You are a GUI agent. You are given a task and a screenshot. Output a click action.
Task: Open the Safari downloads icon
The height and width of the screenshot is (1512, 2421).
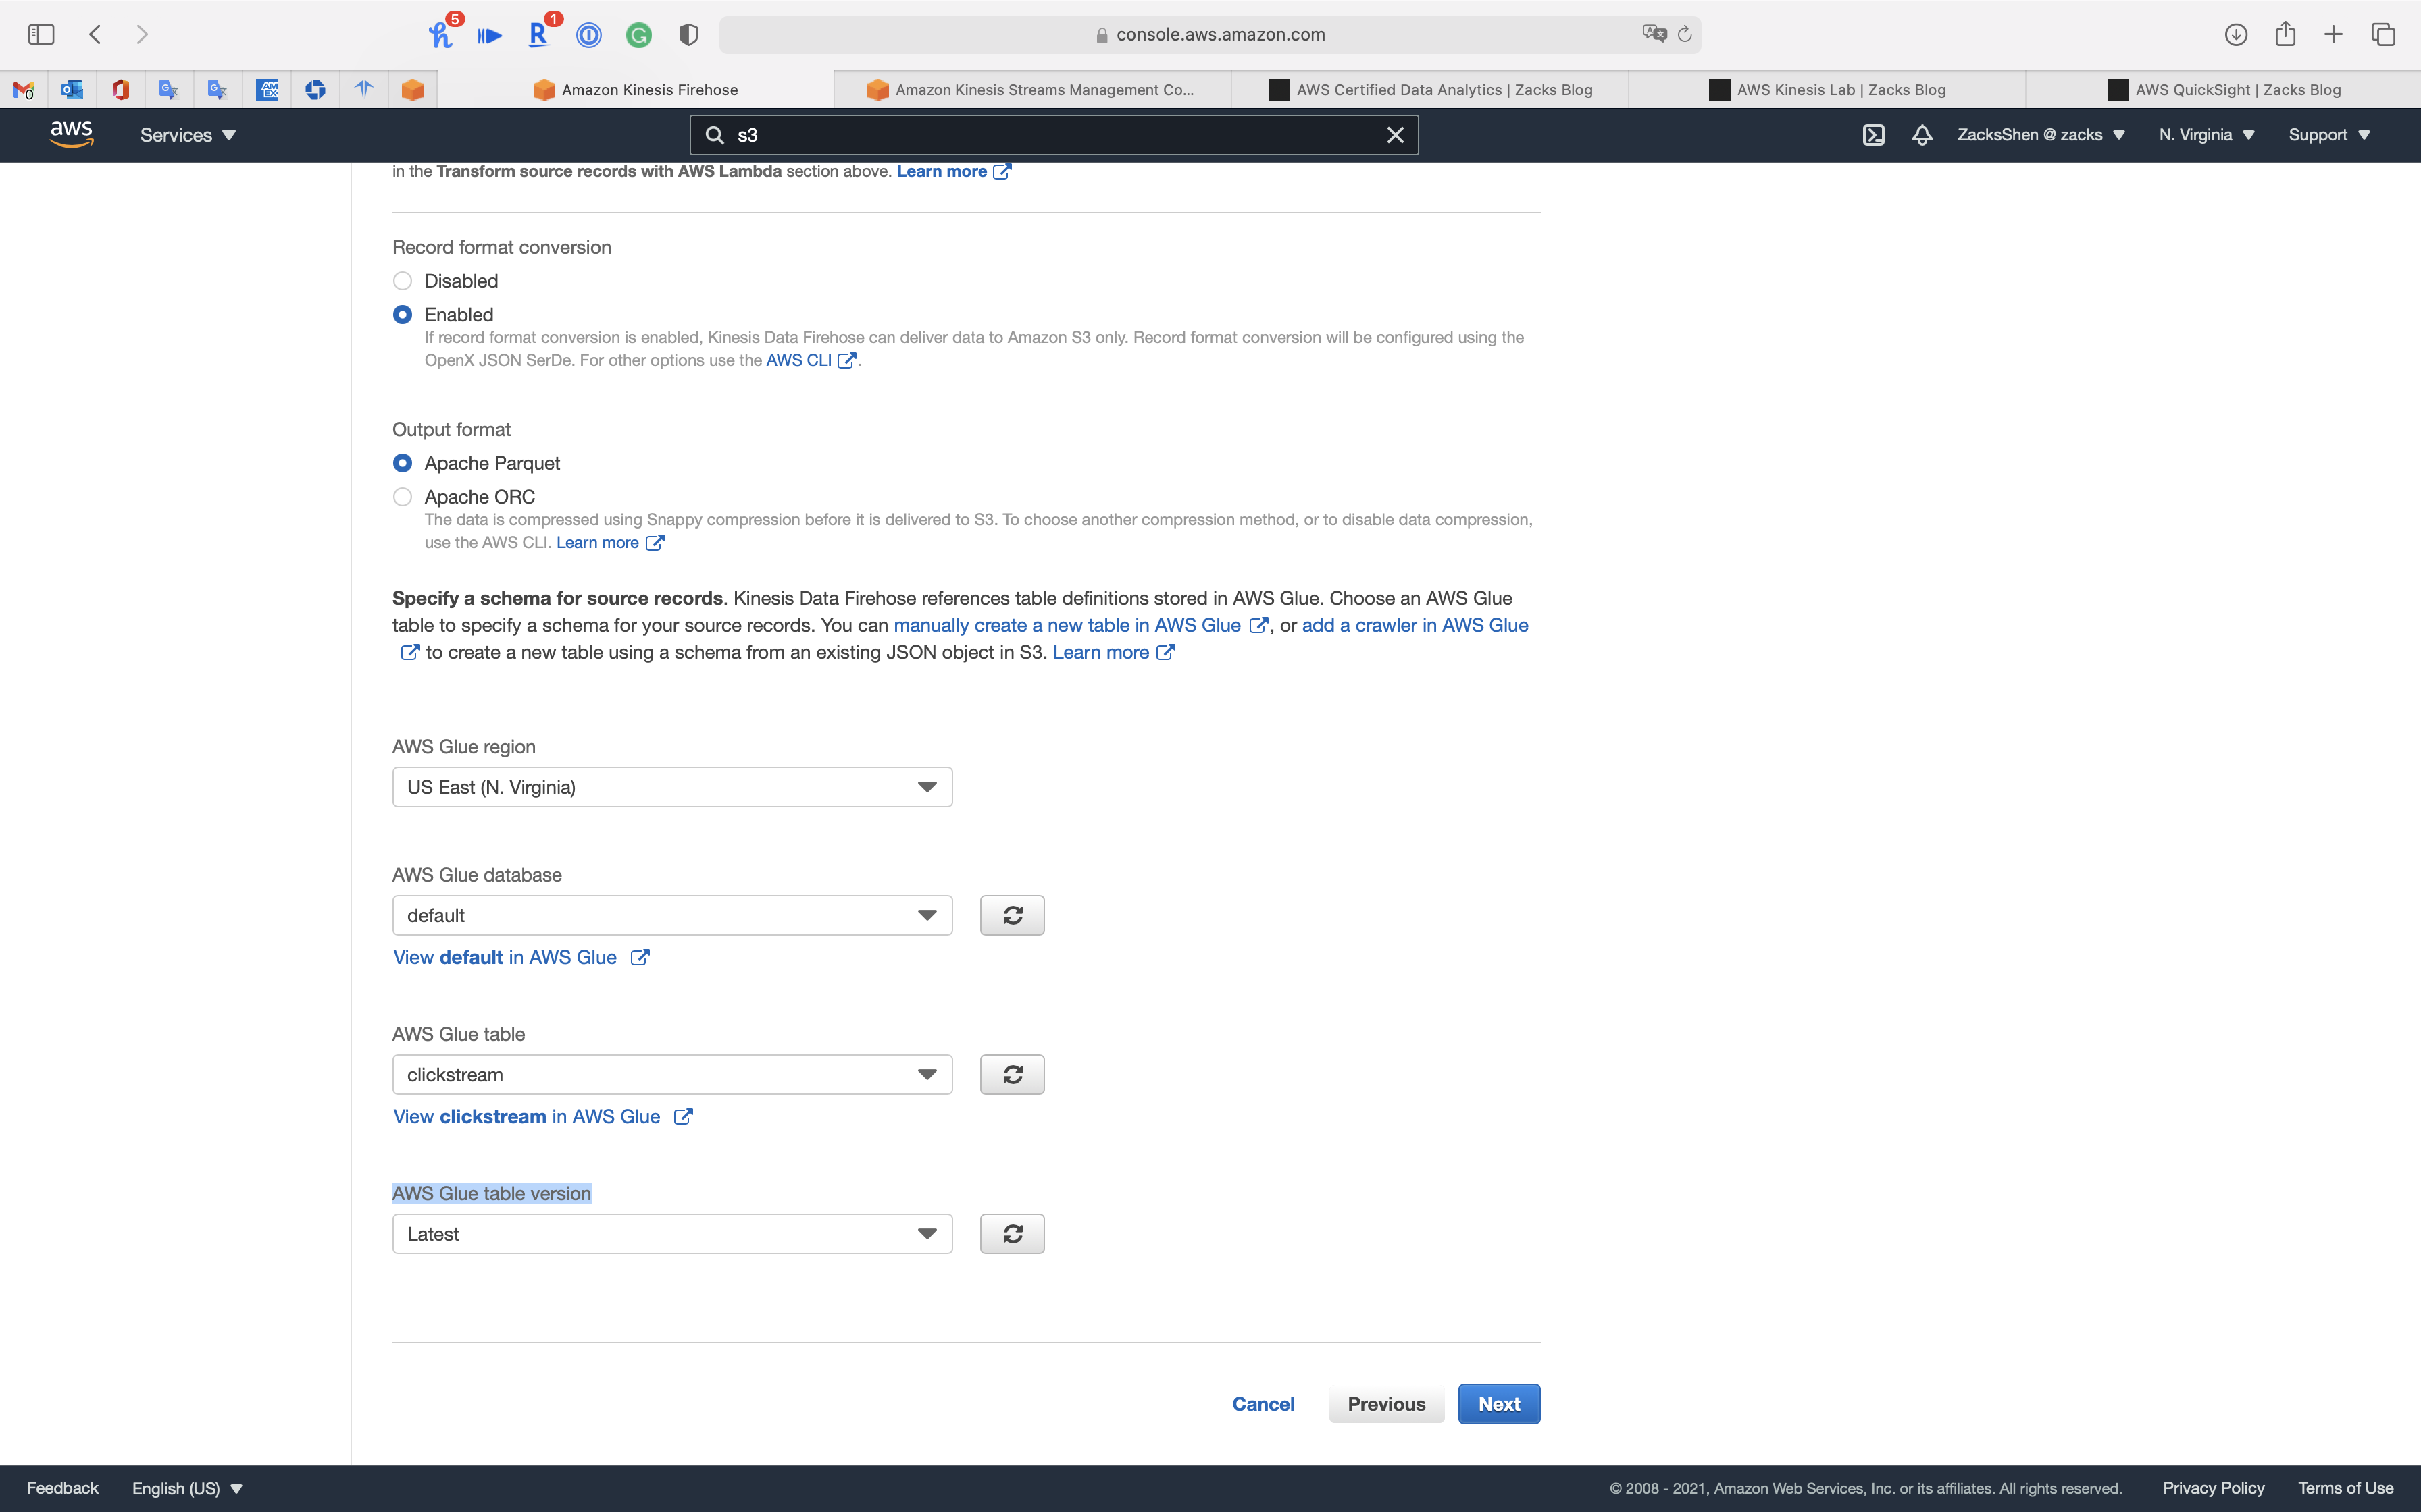point(2235,34)
